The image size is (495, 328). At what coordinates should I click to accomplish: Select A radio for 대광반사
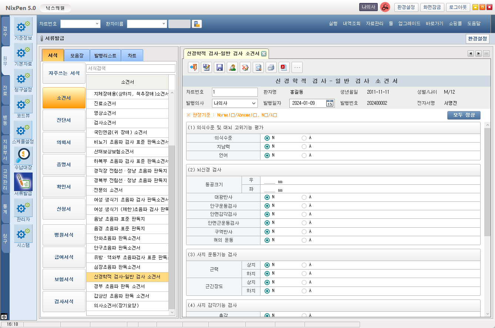[304, 197]
